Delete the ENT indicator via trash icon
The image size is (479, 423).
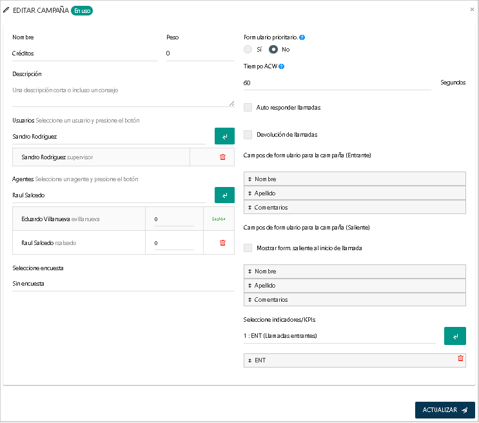point(460,359)
